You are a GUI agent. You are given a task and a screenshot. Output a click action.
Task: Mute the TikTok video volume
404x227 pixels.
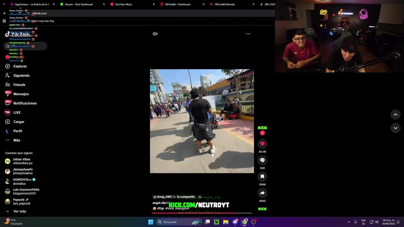[155, 34]
